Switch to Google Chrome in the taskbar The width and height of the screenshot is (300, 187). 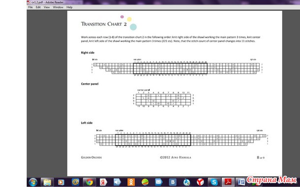(x=90, y=182)
